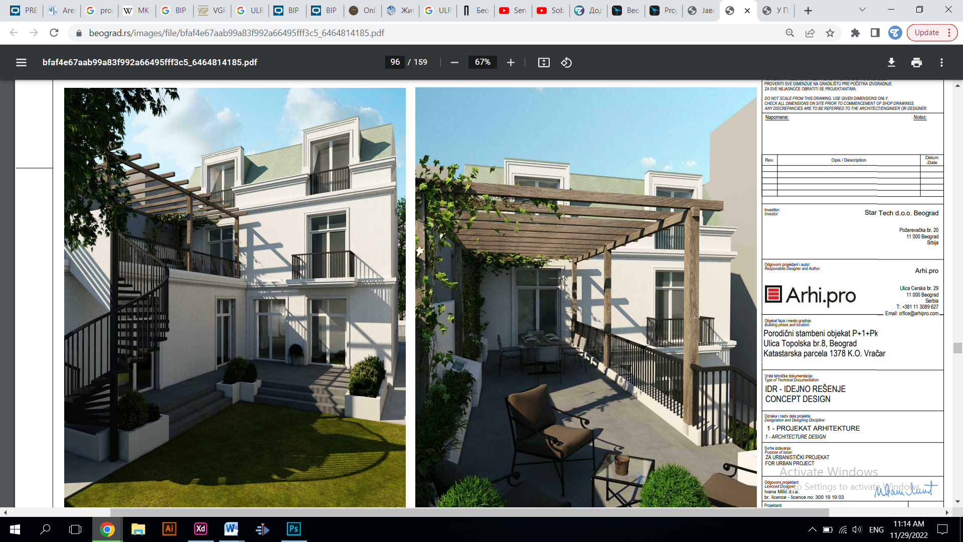Viewport: 963px width, 542px height.
Task: Switch to the Sen YouTube tab
Action: pyautogui.click(x=513, y=11)
